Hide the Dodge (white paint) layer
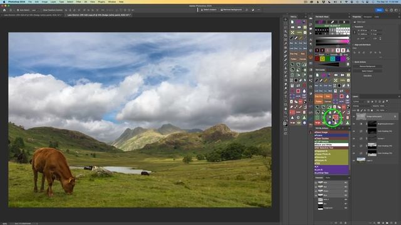The image size is (401, 225). (353, 117)
